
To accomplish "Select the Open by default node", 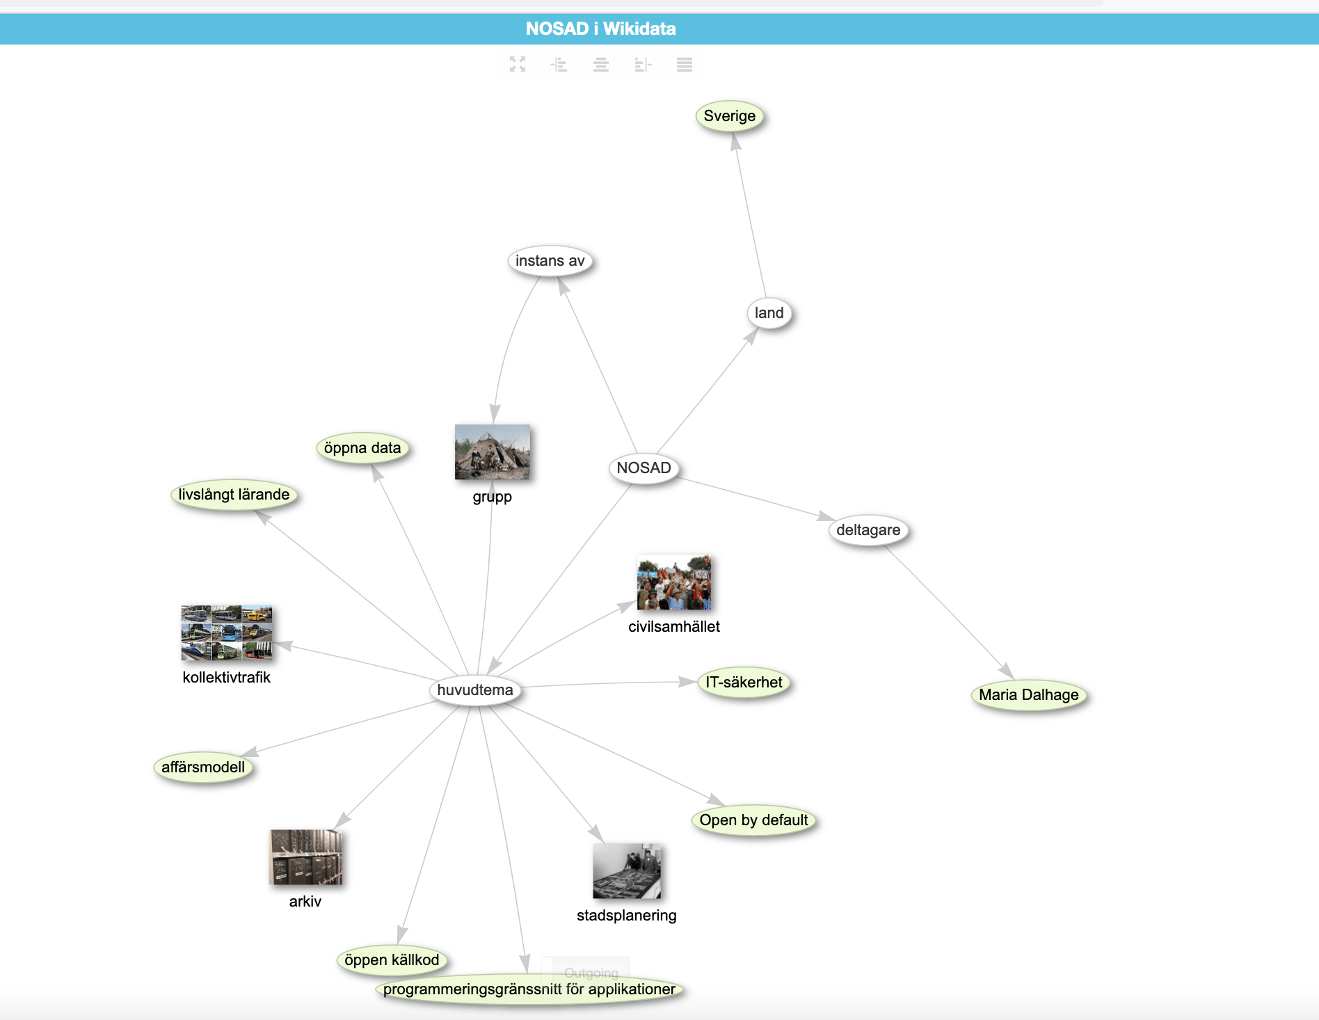I will (753, 820).
